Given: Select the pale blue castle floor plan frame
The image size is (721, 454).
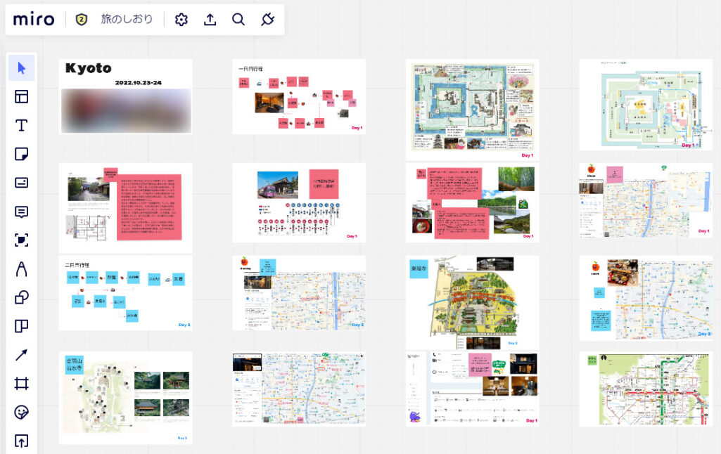Looking at the screenshot, I should tap(646, 104).
